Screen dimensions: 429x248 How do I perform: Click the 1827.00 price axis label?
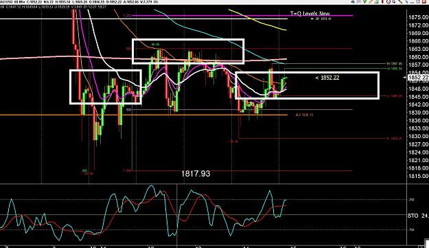tap(418, 144)
